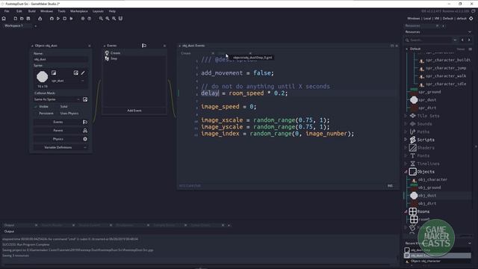Viewport: 478px width, 269px height.
Task: Click the Stop toolbar icon
Action: pyautogui.click(x=65, y=19)
